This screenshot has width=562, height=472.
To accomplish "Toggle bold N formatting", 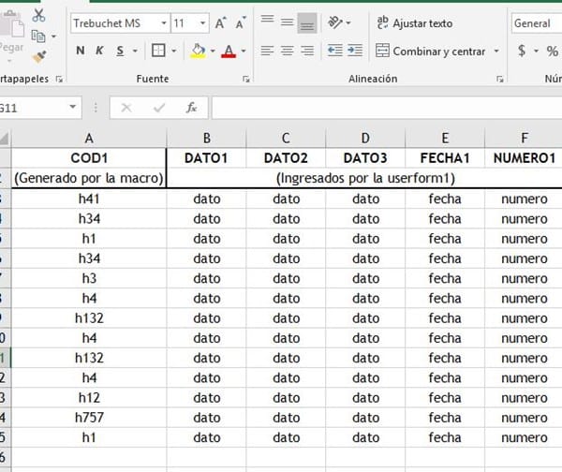I will click(x=81, y=51).
